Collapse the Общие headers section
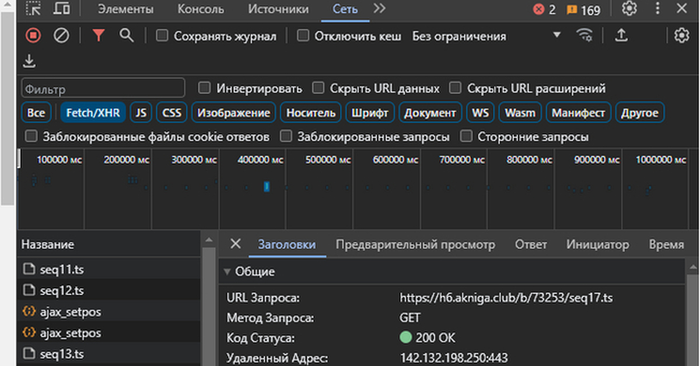This screenshot has width=700, height=366. (227, 272)
